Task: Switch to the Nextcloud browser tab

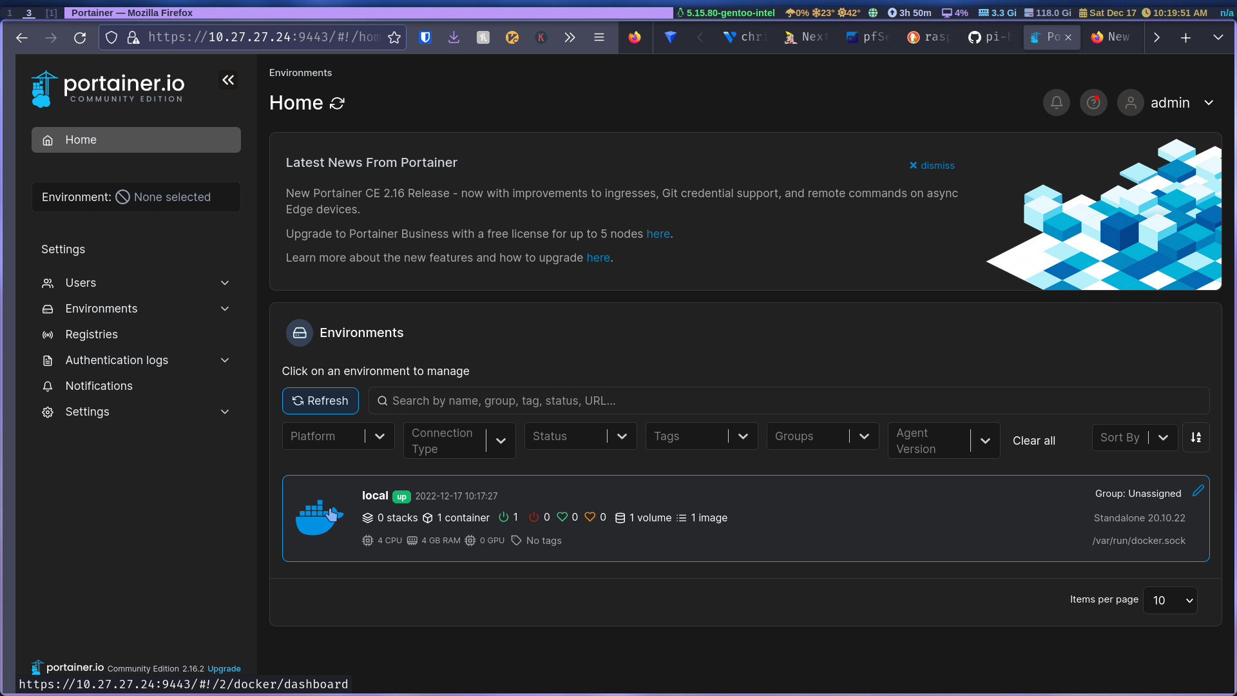Action: click(x=807, y=37)
